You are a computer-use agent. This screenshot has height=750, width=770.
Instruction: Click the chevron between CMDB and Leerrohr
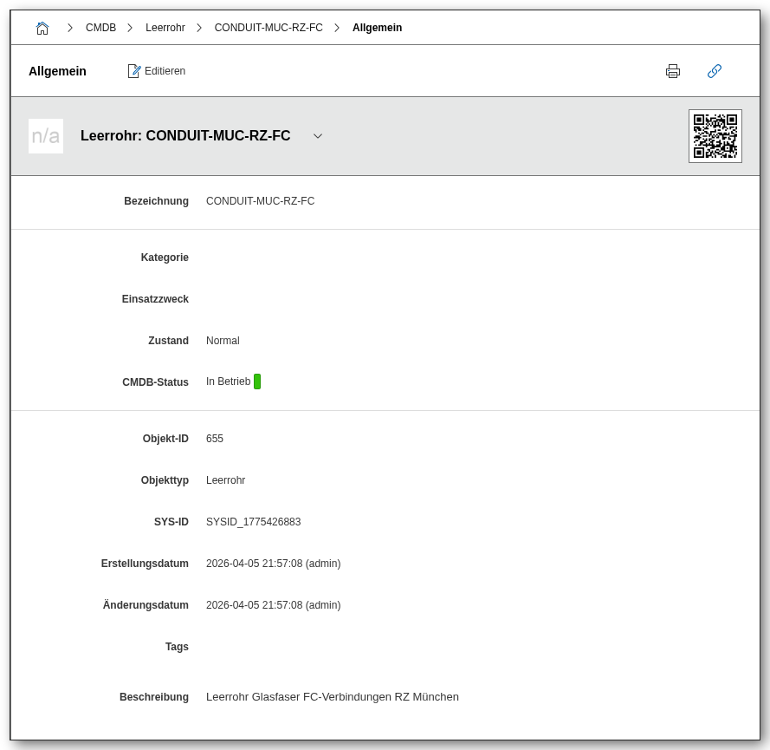coord(130,28)
